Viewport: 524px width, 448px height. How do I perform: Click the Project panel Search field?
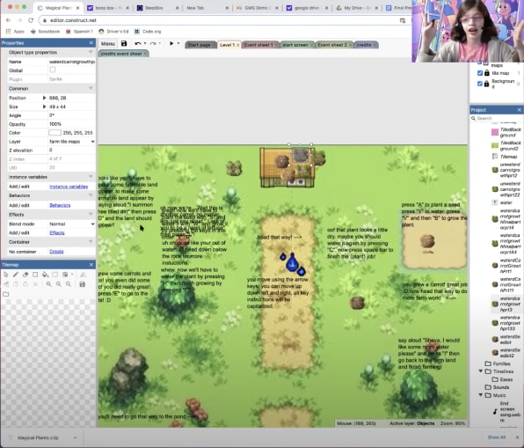[496, 118]
